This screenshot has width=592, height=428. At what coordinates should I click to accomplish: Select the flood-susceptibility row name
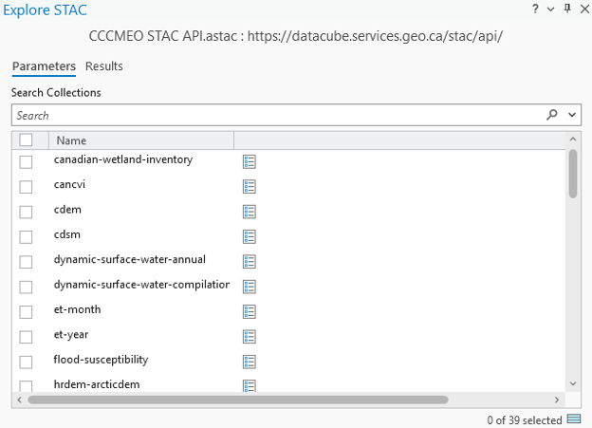[x=101, y=360]
